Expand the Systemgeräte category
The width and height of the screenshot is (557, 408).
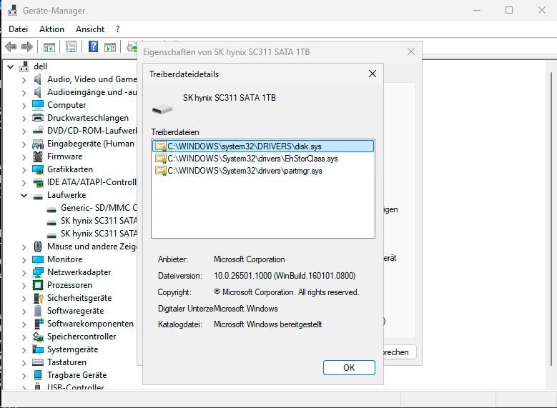24,349
